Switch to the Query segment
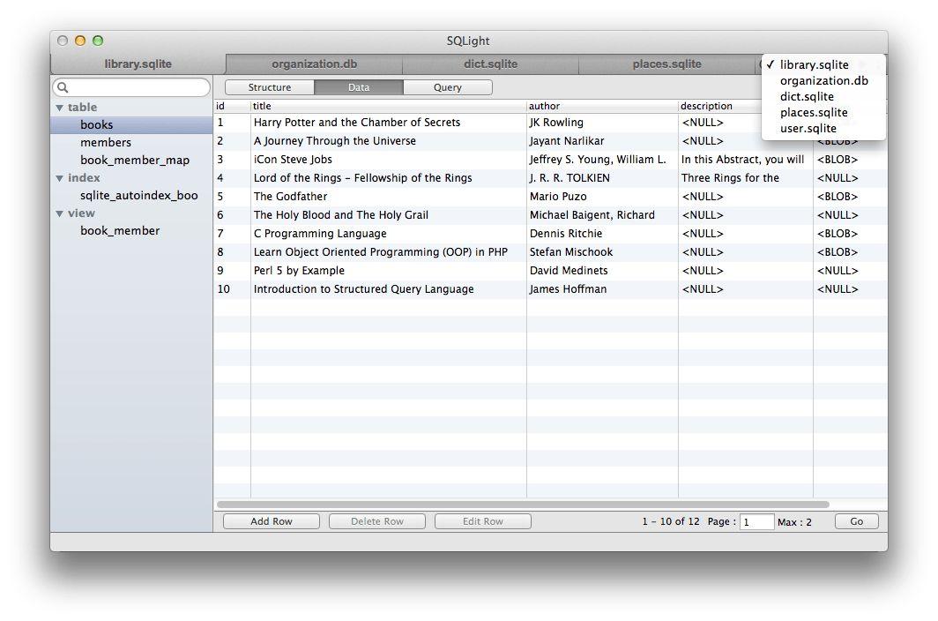The height and width of the screenshot is (621, 938). 447,87
